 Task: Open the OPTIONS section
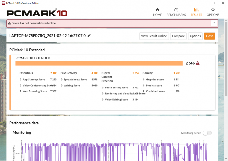[x=213, y=12]
